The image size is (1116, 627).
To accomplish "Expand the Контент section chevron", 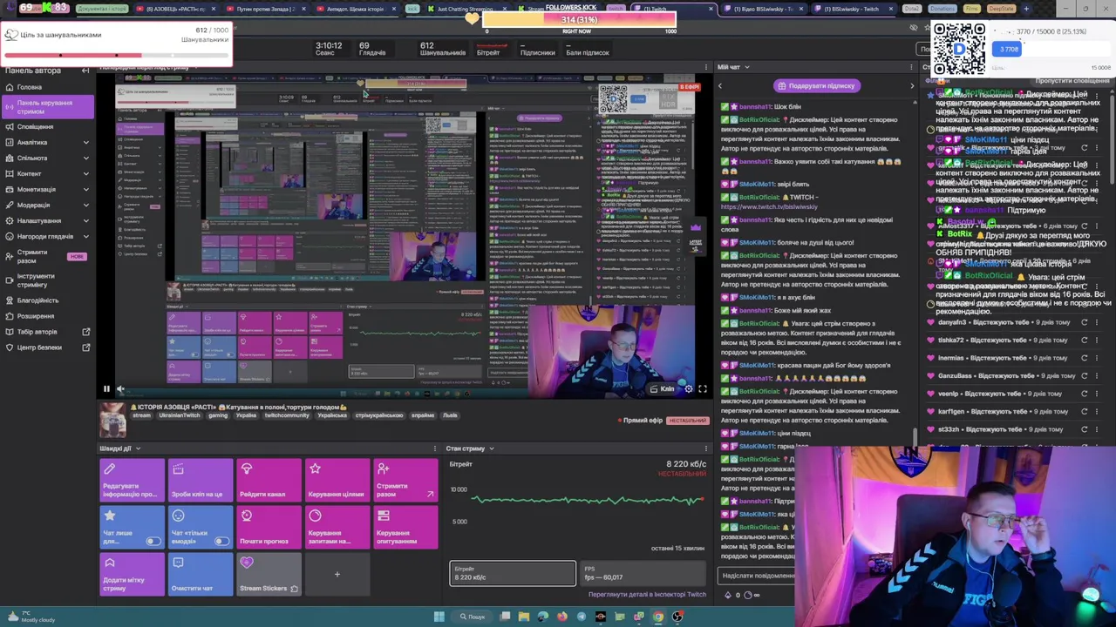I will pos(85,174).
